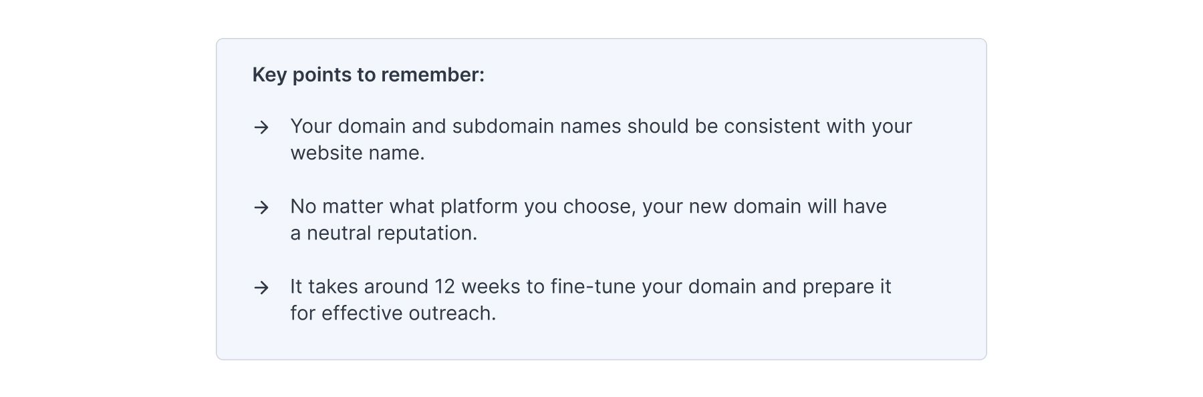Click the word 'weeks' in the third point
The width and height of the screenshot is (1203, 397).
point(491,286)
